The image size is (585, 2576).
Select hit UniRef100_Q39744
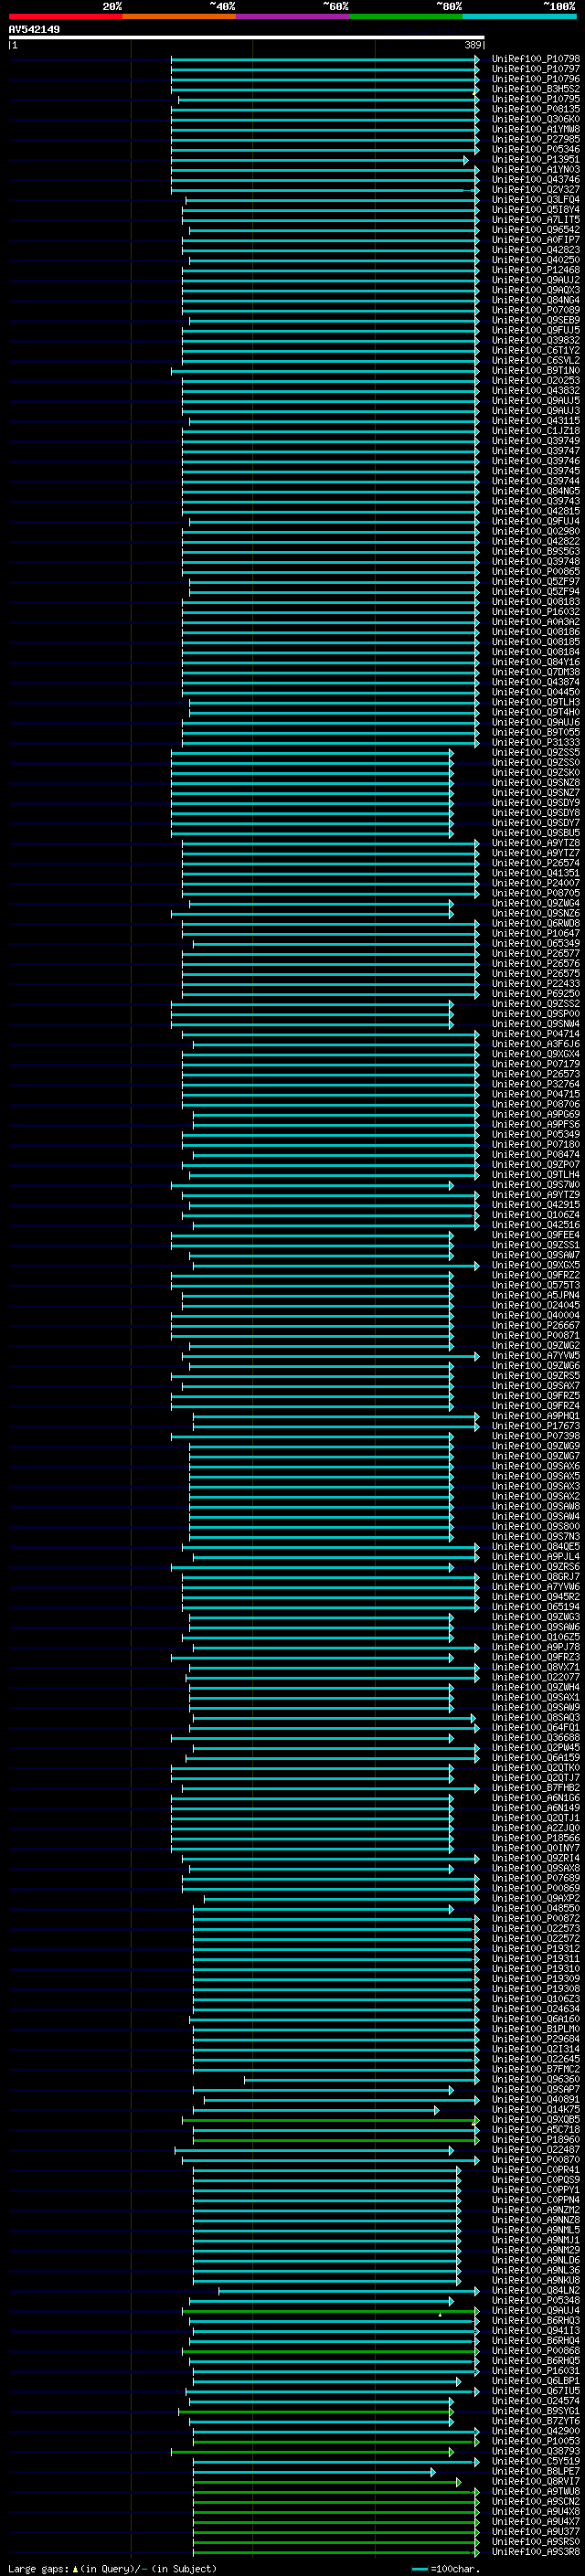(x=535, y=481)
